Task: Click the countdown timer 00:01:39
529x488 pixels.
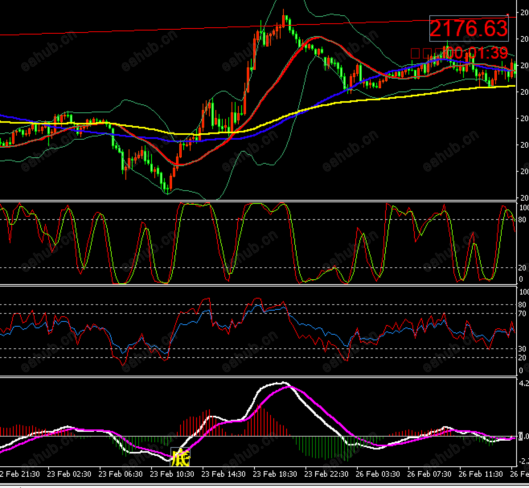Action: point(477,53)
